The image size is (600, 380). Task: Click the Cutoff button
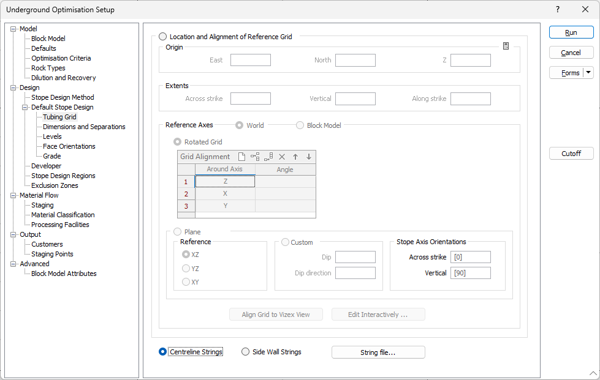571,154
